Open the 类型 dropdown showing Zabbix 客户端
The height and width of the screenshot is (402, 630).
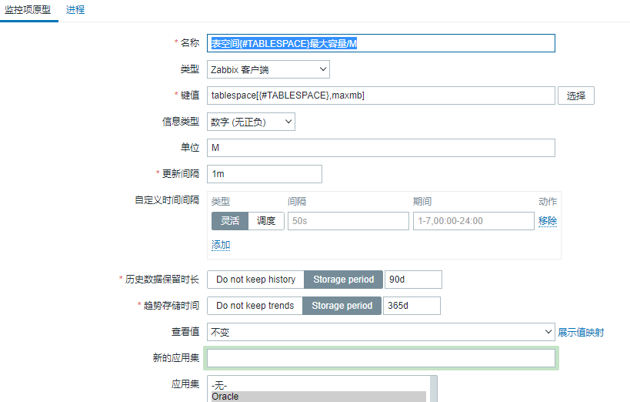point(268,69)
